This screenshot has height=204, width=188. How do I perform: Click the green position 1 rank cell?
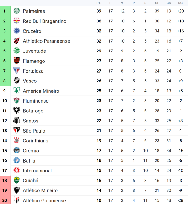(x=4, y=11)
